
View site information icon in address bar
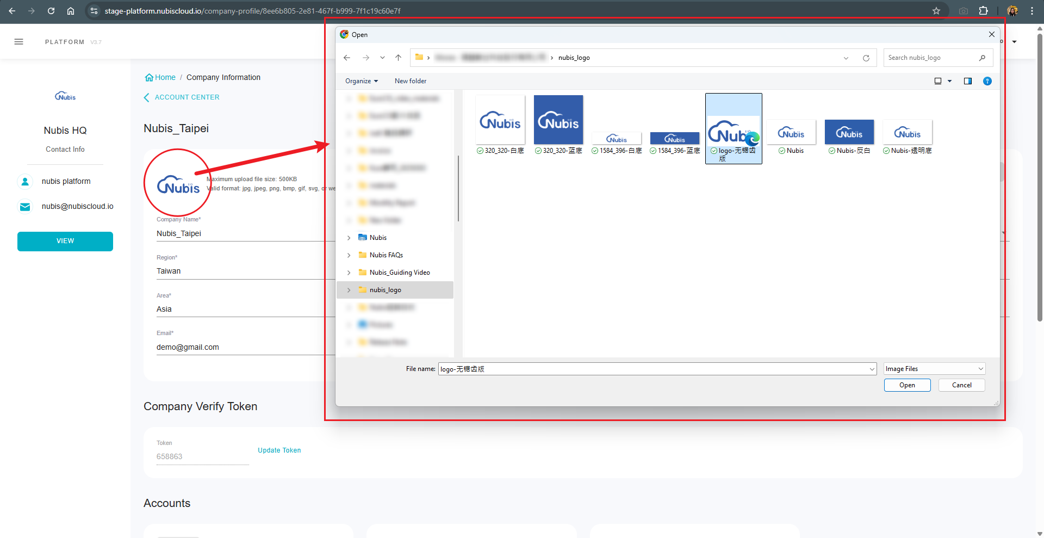94,11
